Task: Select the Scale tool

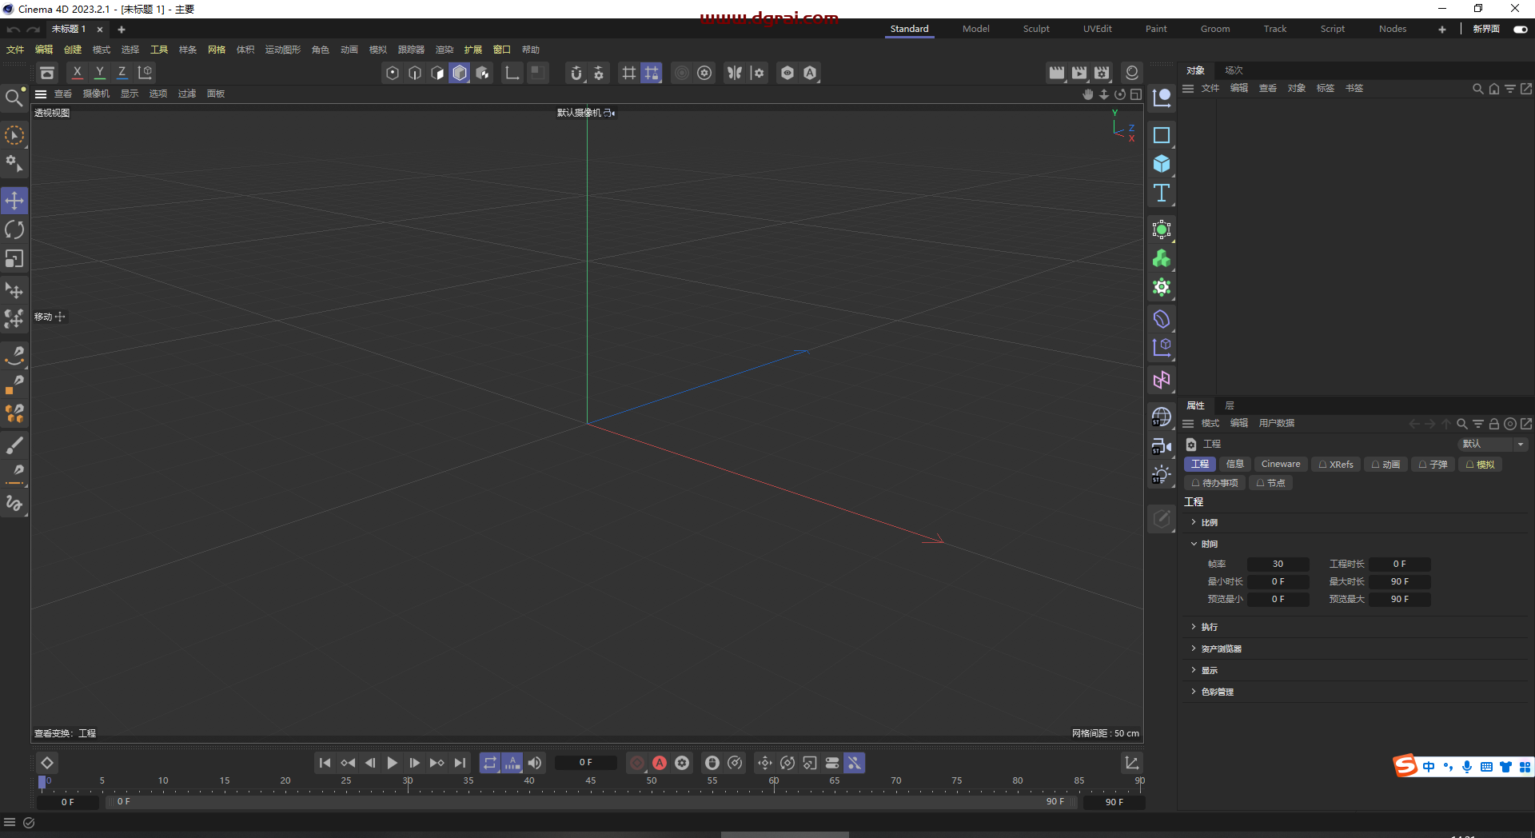Action: pos(14,258)
